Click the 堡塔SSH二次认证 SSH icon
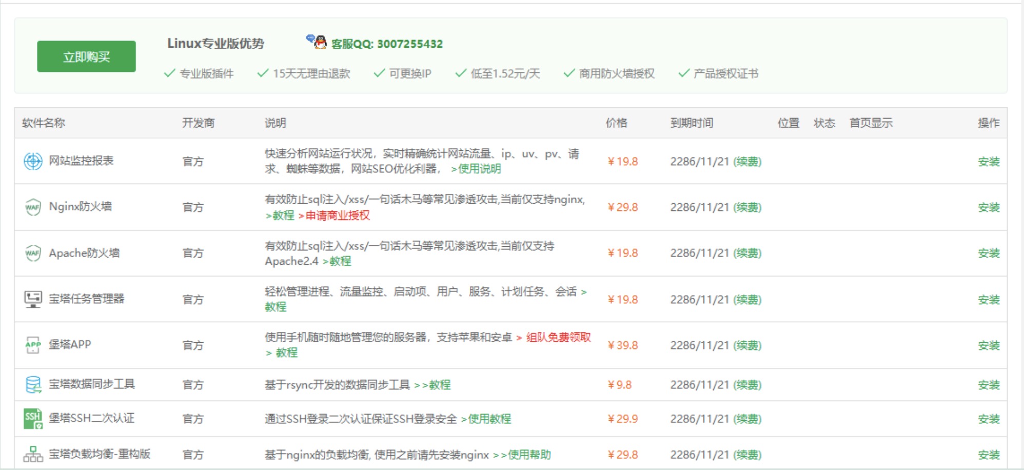 [33, 419]
